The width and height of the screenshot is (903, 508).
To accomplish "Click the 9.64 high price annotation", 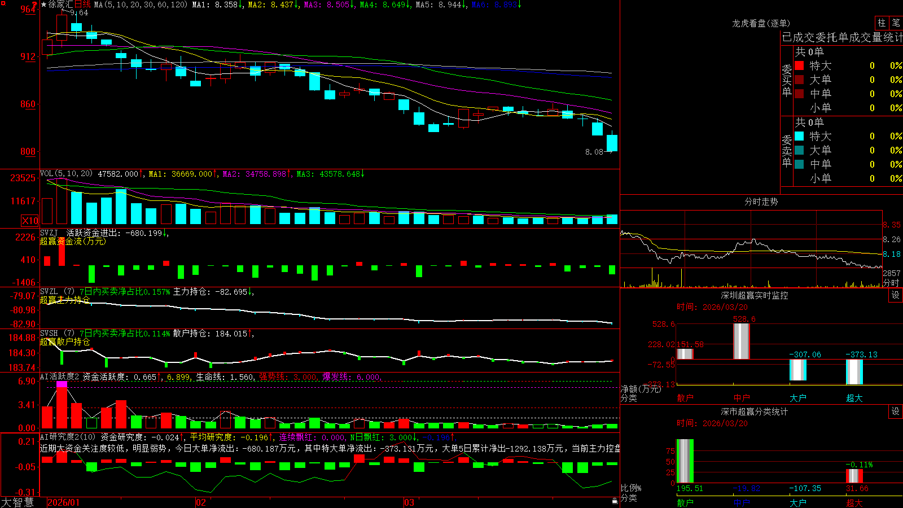I will (x=79, y=12).
